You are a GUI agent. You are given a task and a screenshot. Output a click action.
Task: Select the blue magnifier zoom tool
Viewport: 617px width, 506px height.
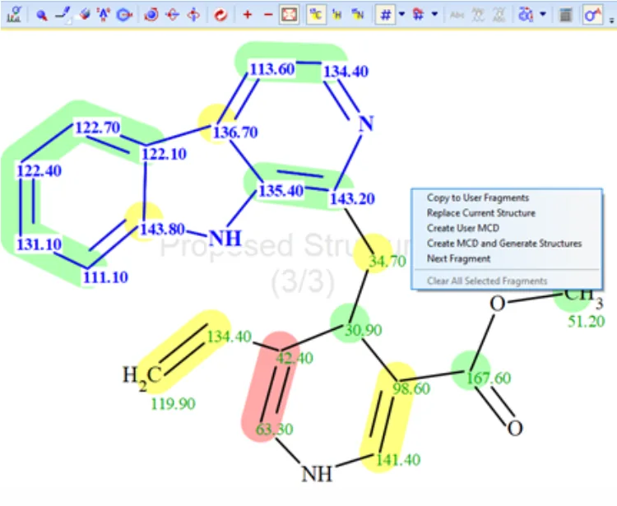(42, 15)
